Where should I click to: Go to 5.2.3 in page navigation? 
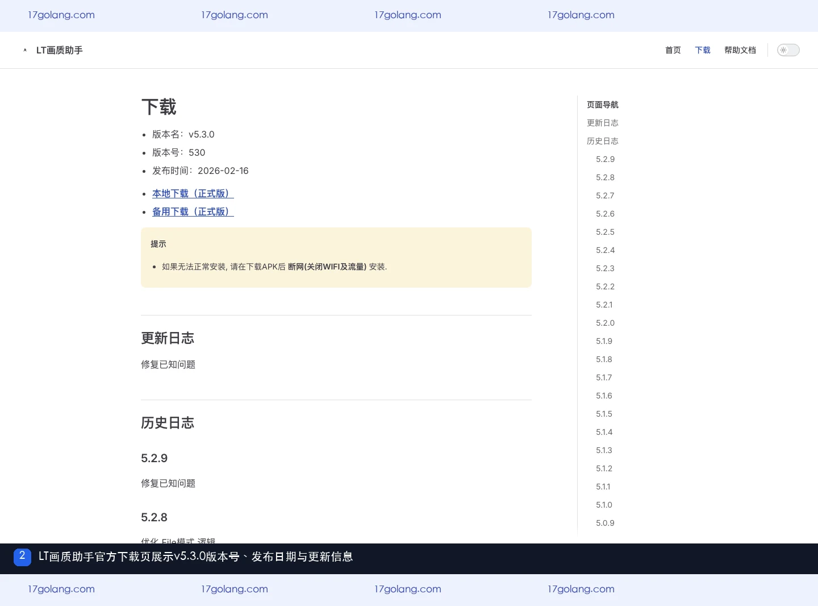click(605, 268)
